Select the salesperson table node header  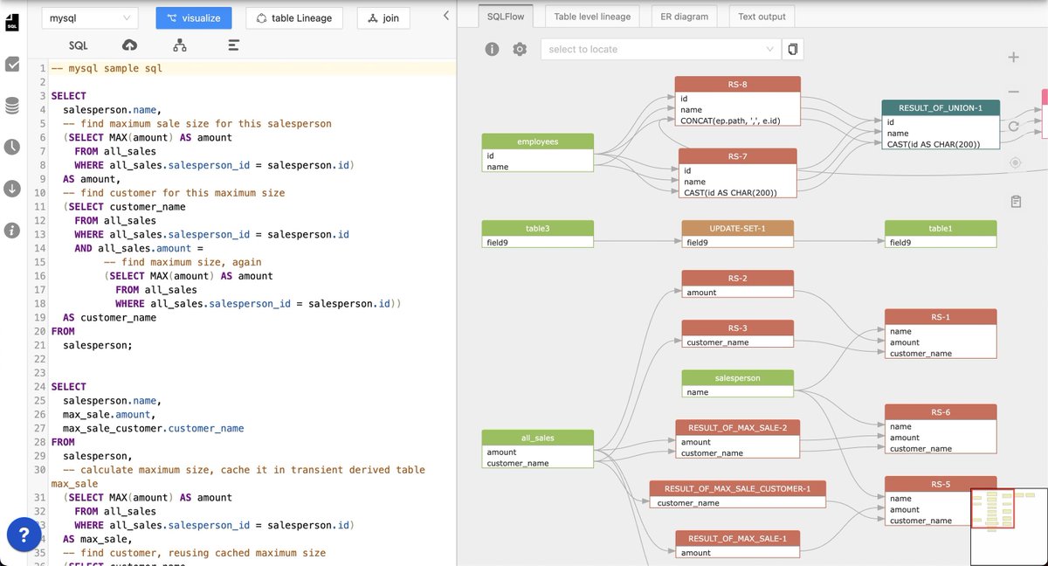[x=738, y=378]
